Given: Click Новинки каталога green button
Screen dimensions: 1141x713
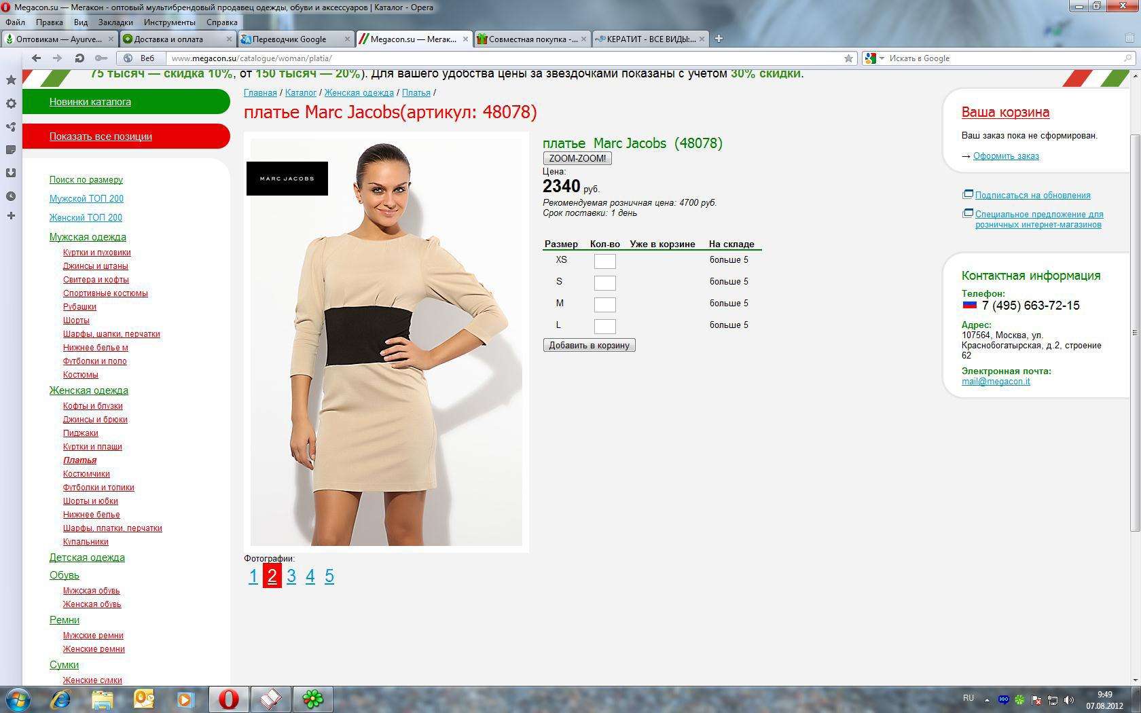Looking at the screenshot, I should [x=126, y=101].
